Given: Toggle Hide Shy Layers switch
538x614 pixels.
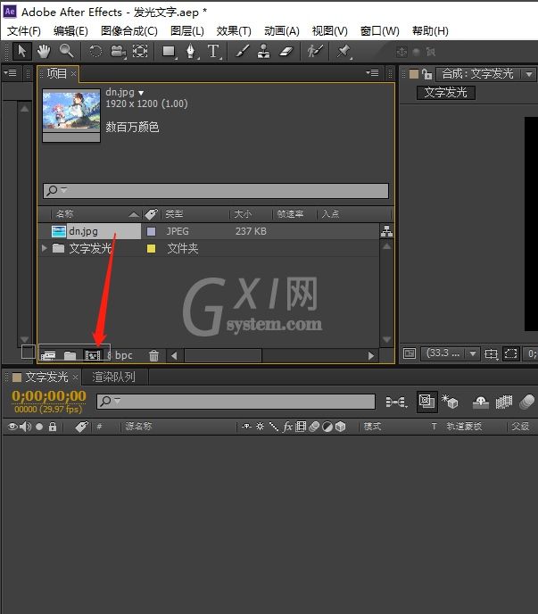Looking at the screenshot, I should 480,402.
